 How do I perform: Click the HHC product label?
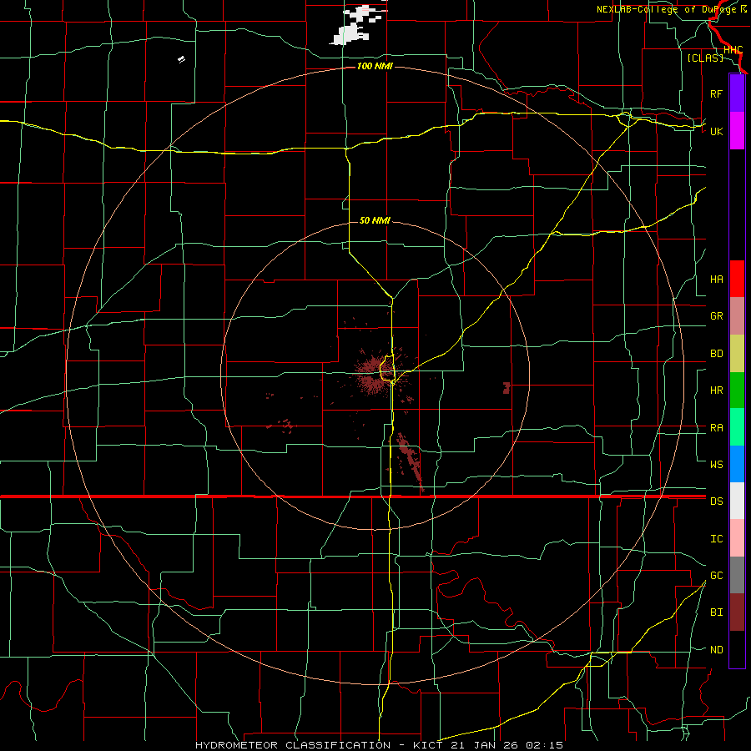point(733,50)
